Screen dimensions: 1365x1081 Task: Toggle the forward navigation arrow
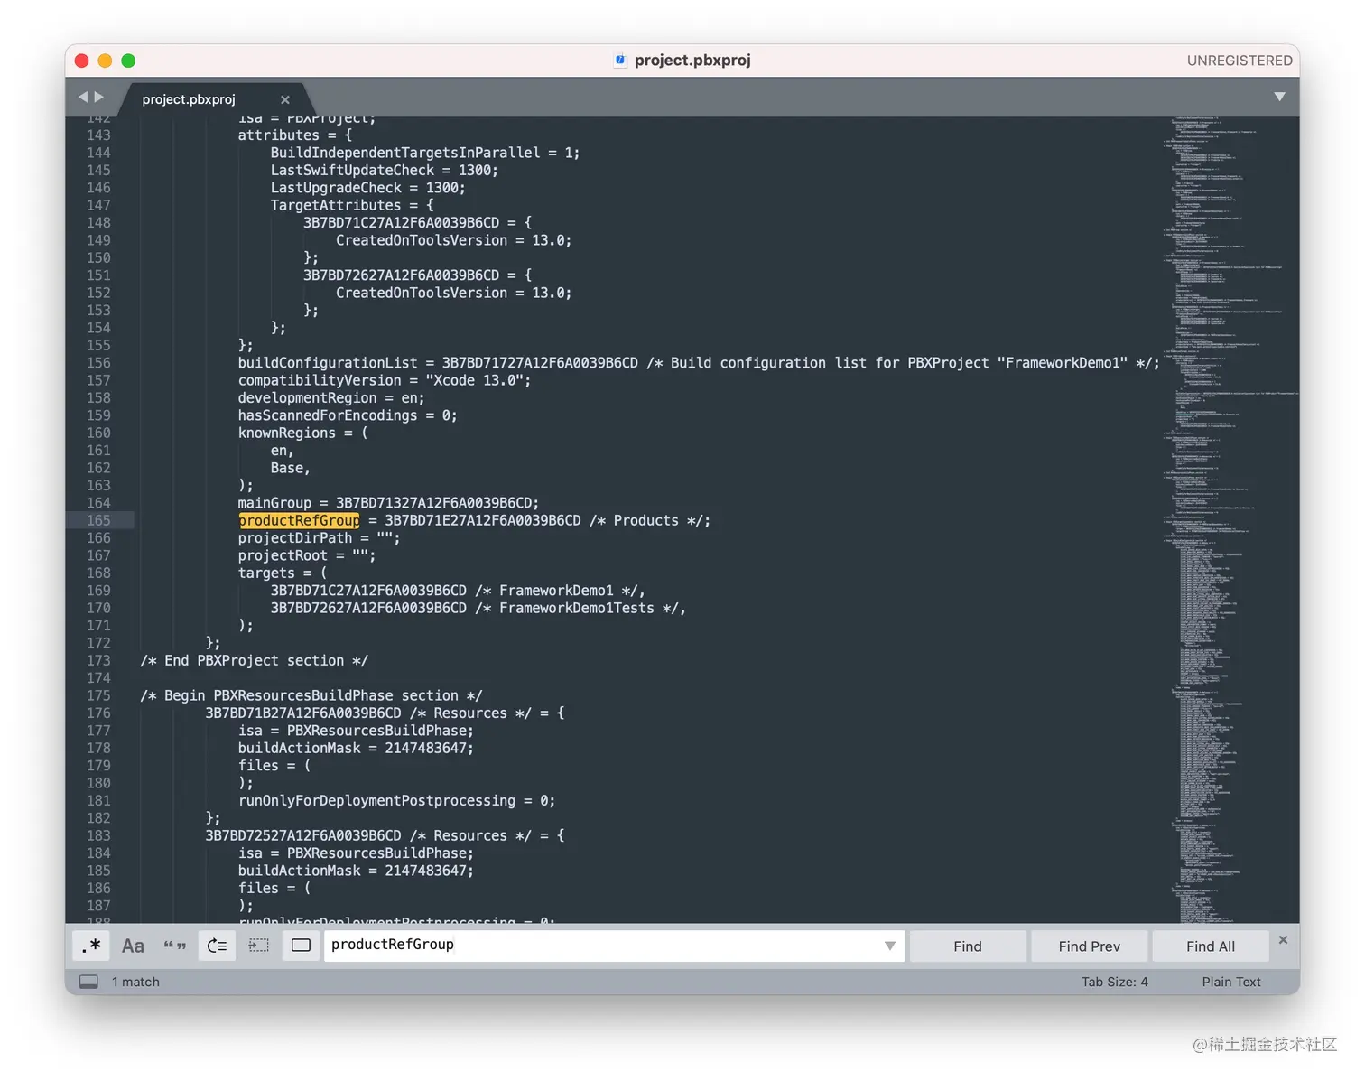(x=99, y=97)
